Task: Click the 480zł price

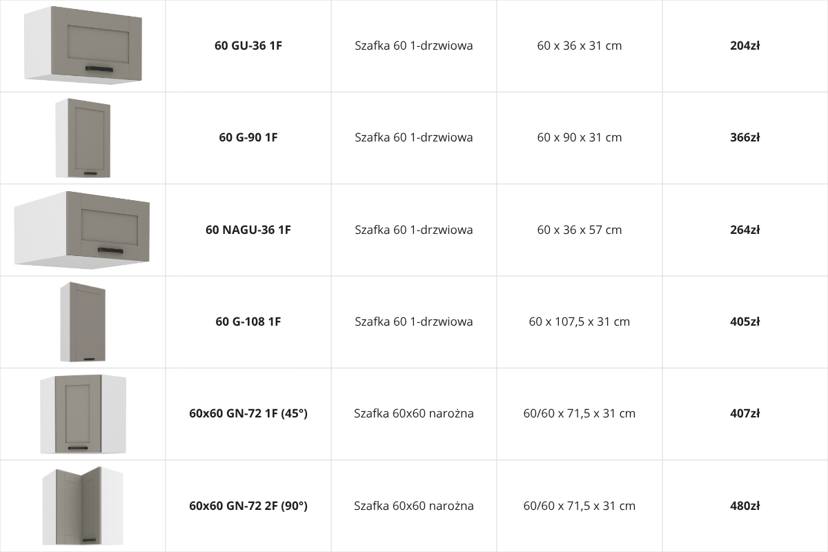Action: point(745,506)
